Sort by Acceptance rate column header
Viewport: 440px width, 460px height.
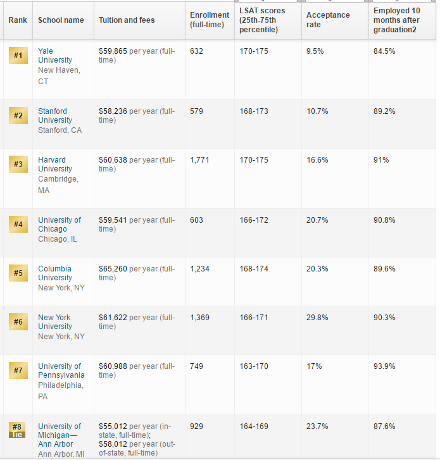327,20
